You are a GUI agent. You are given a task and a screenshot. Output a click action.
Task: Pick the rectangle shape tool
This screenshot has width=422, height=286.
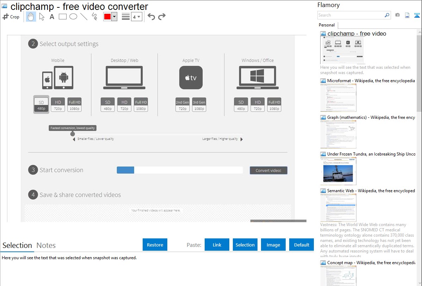[63, 17]
